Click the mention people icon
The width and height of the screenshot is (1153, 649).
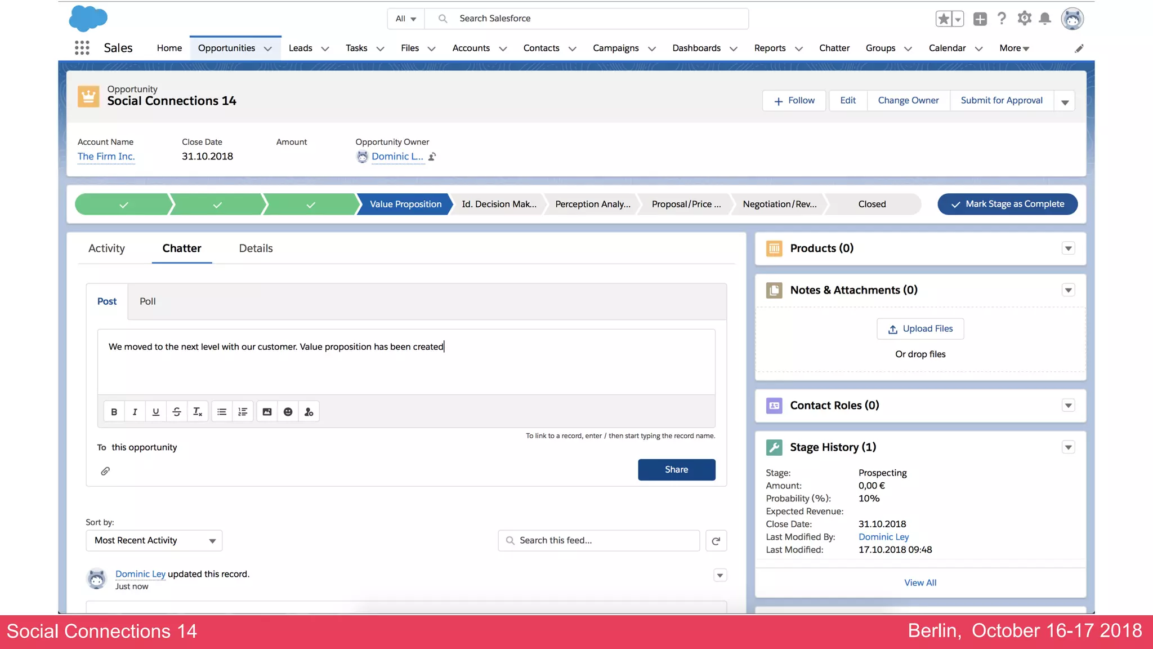[x=309, y=412]
